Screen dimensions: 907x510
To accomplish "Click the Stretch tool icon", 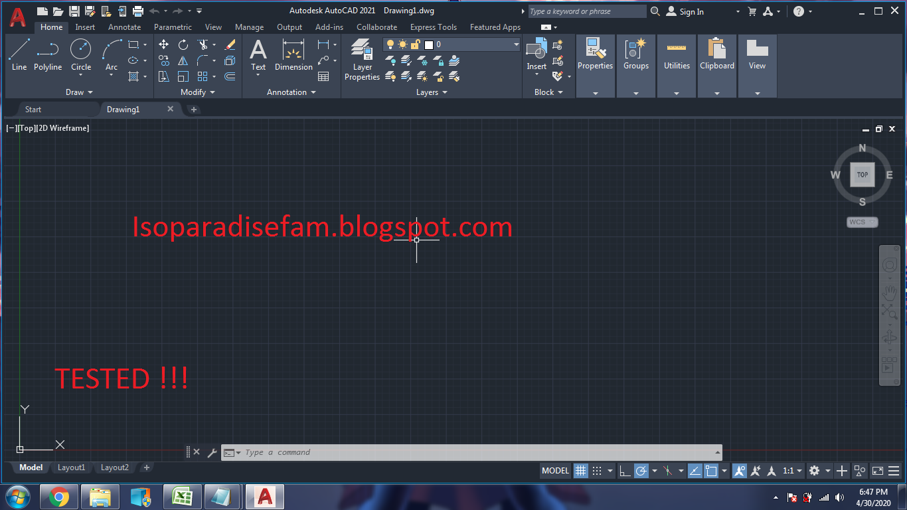I will (164, 76).
